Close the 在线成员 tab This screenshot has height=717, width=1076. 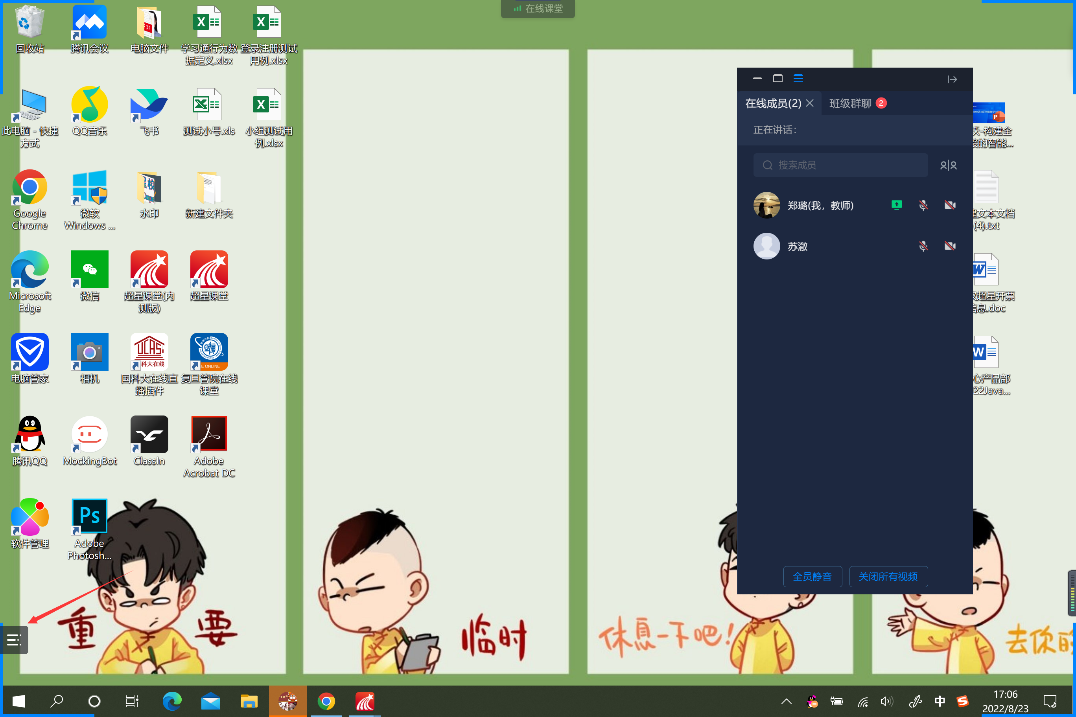tap(810, 103)
